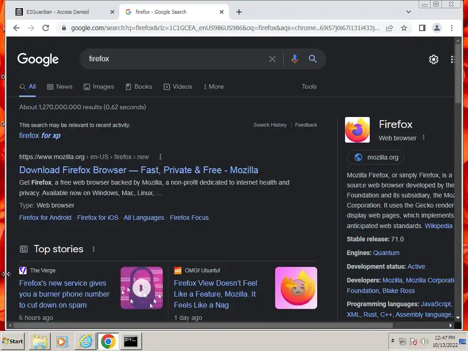This screenshot has height=351, width=468.
Task: Clear the search box with X
Action: [272, 59]
